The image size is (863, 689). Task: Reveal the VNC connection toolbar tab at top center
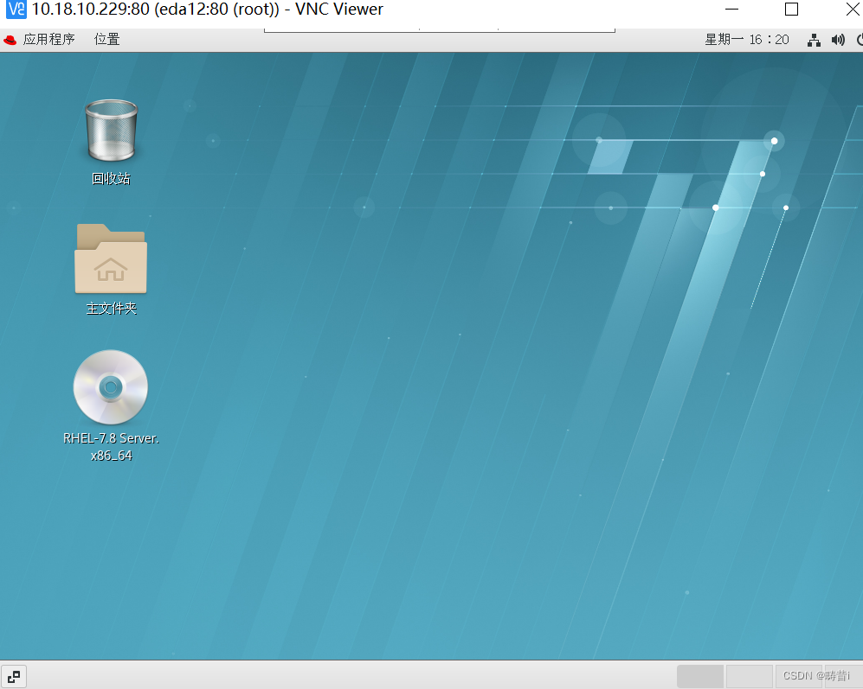tap(438, 27)
